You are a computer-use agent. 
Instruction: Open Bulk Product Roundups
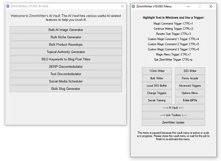66,45
